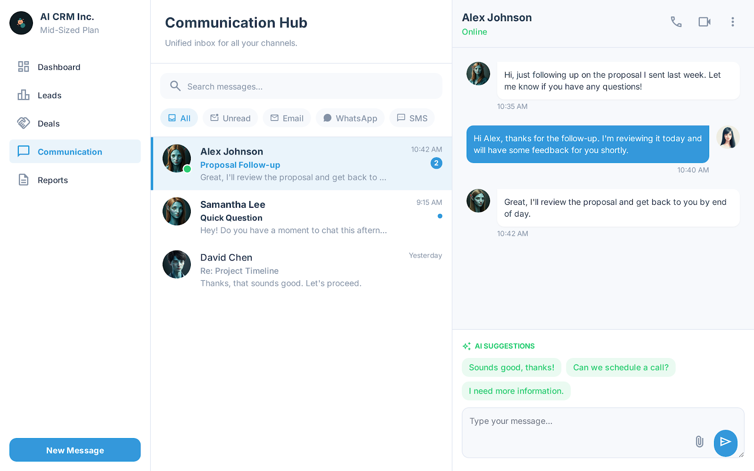
Task: Show only SMS messages
Action: click(x=412, y=118)
